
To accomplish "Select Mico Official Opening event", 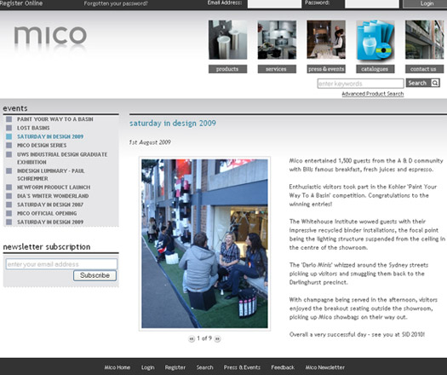I will tap(47, 213).
